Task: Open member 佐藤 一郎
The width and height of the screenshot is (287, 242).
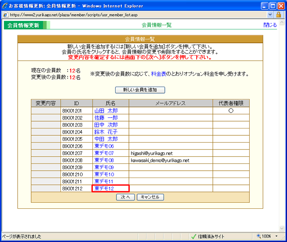Action: pyautogui.click(x=106, y=118)
